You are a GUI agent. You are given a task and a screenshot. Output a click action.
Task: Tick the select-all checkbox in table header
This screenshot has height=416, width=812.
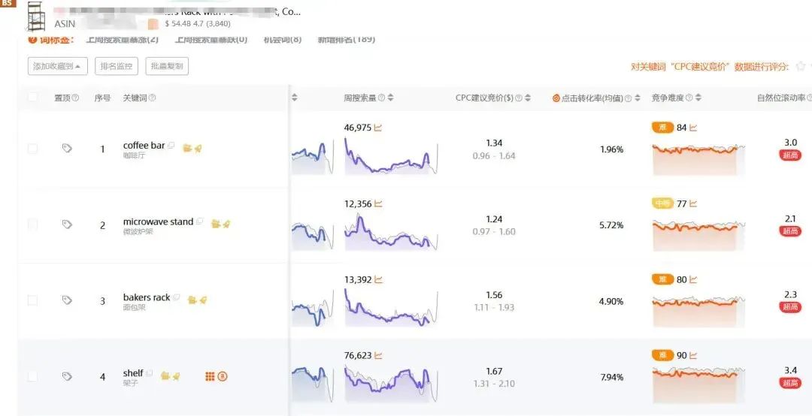click(x=32, y=98)
